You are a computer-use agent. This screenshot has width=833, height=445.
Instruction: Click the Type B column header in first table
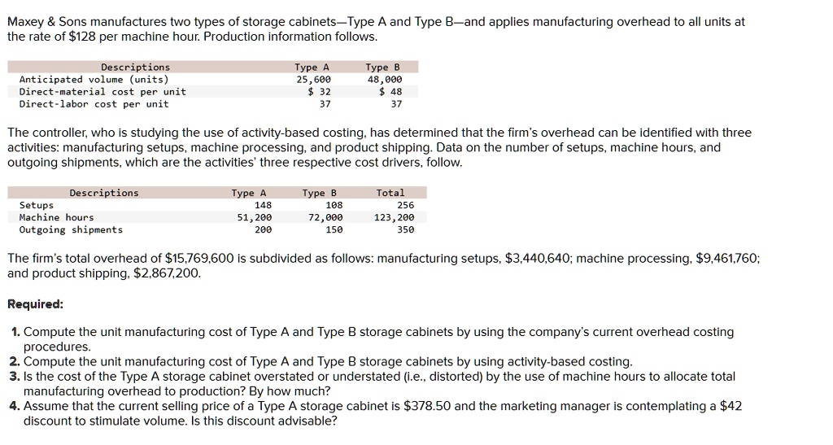pos(383,68)
